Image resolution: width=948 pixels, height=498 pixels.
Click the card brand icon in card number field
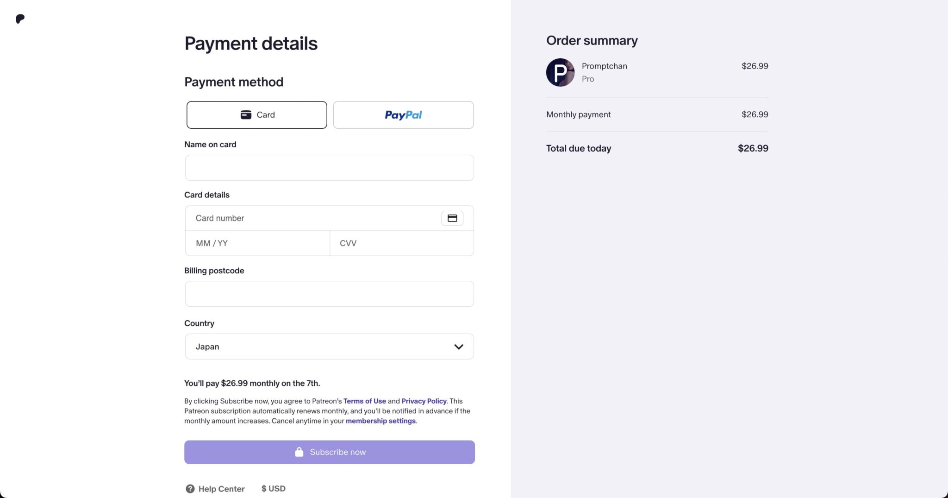click(x=452, y=218)
